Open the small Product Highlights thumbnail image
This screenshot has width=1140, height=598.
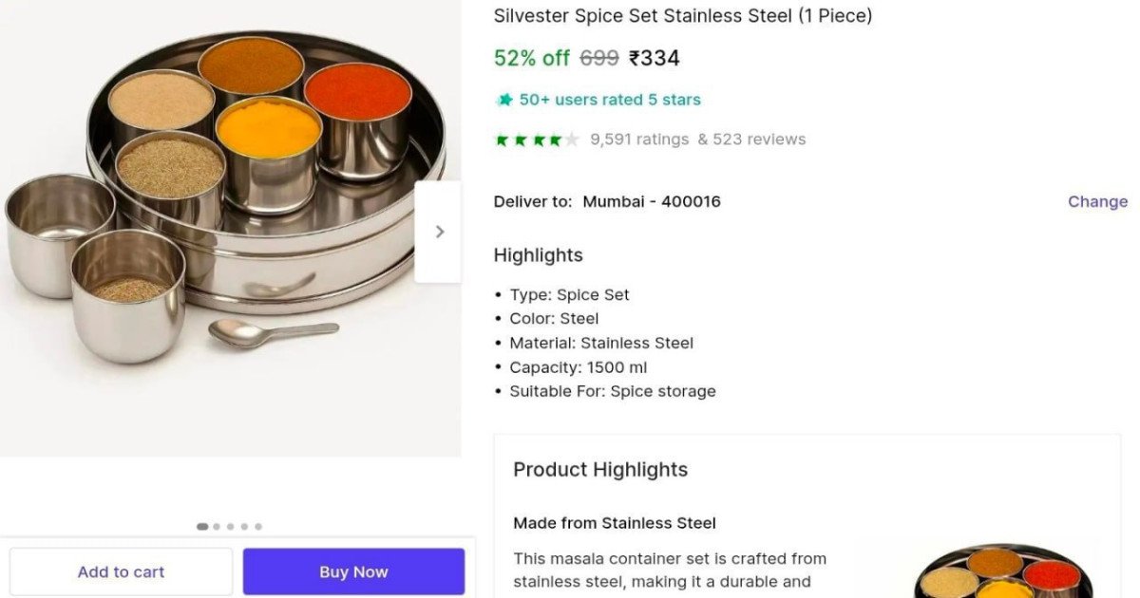[x=1002, y=572]
